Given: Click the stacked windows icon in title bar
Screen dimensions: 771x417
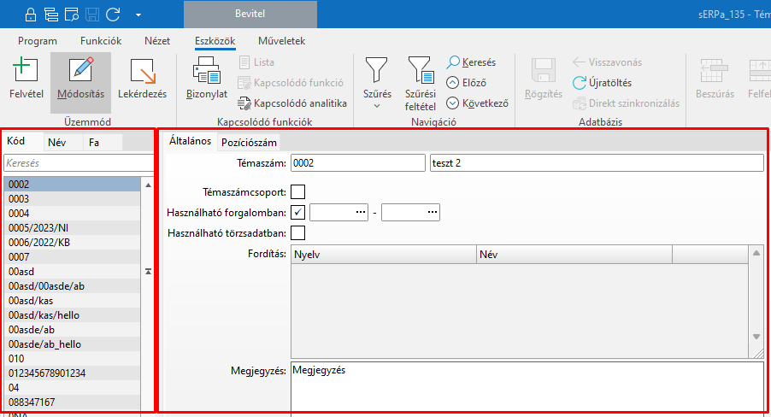Looking at the screenshot, I should (51, 15).
